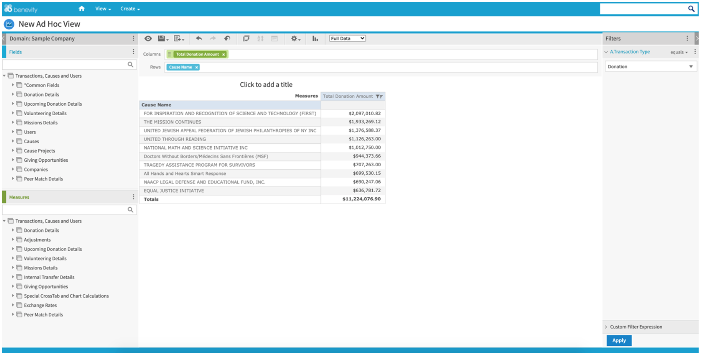Image resolution: width=701 pixels, height=355 pixels.
Task: Click the Ad Hoc View chart icon
Action: pyautogui.click(x=9, y=24)
